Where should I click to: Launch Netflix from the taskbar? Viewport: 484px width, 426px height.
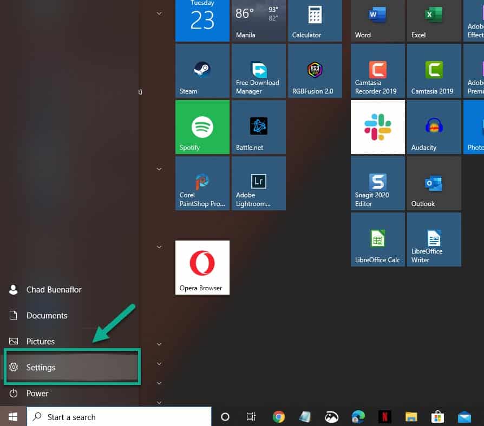[x=384, y=417]
